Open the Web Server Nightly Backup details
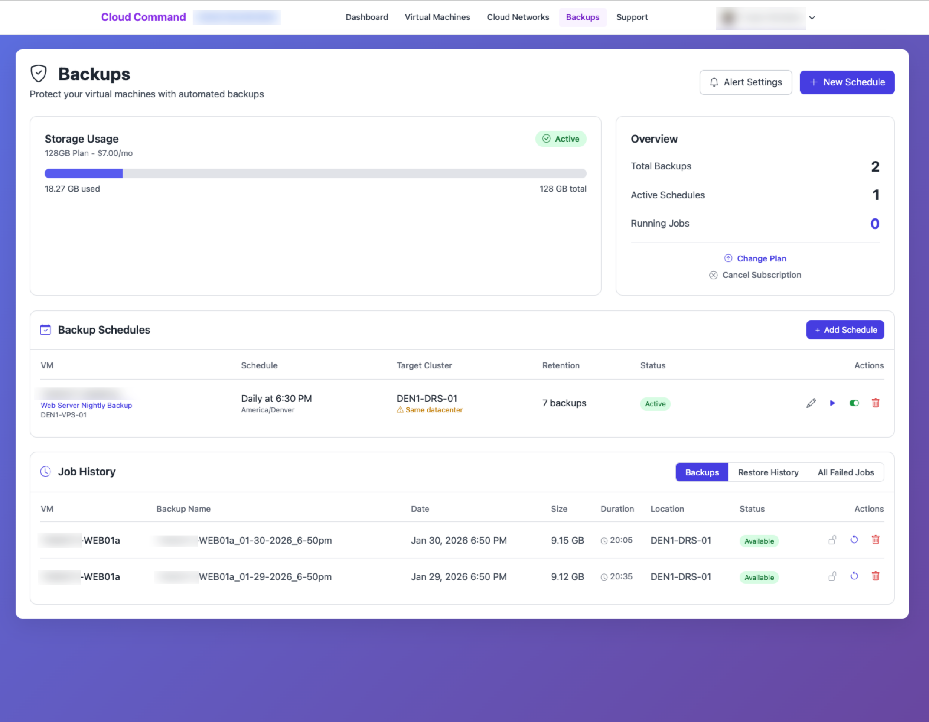 [87, 405]
